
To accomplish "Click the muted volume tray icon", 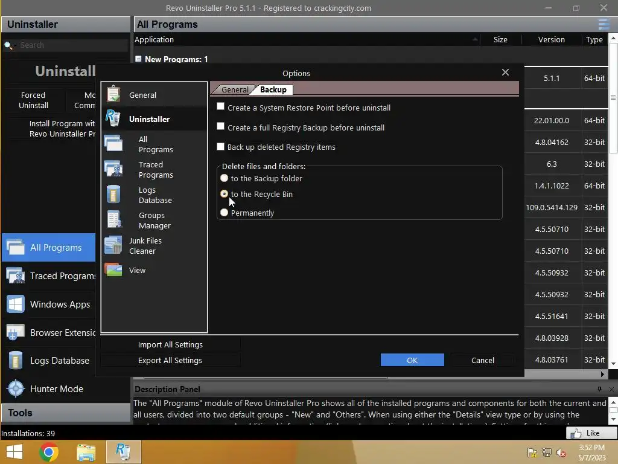I will [x=561, y=453].
